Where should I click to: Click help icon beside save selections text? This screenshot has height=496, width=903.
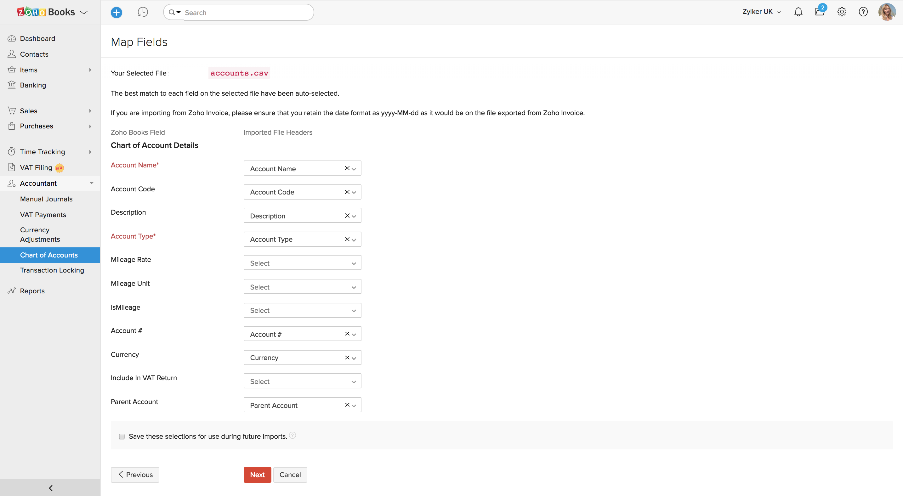click(292, 435)
